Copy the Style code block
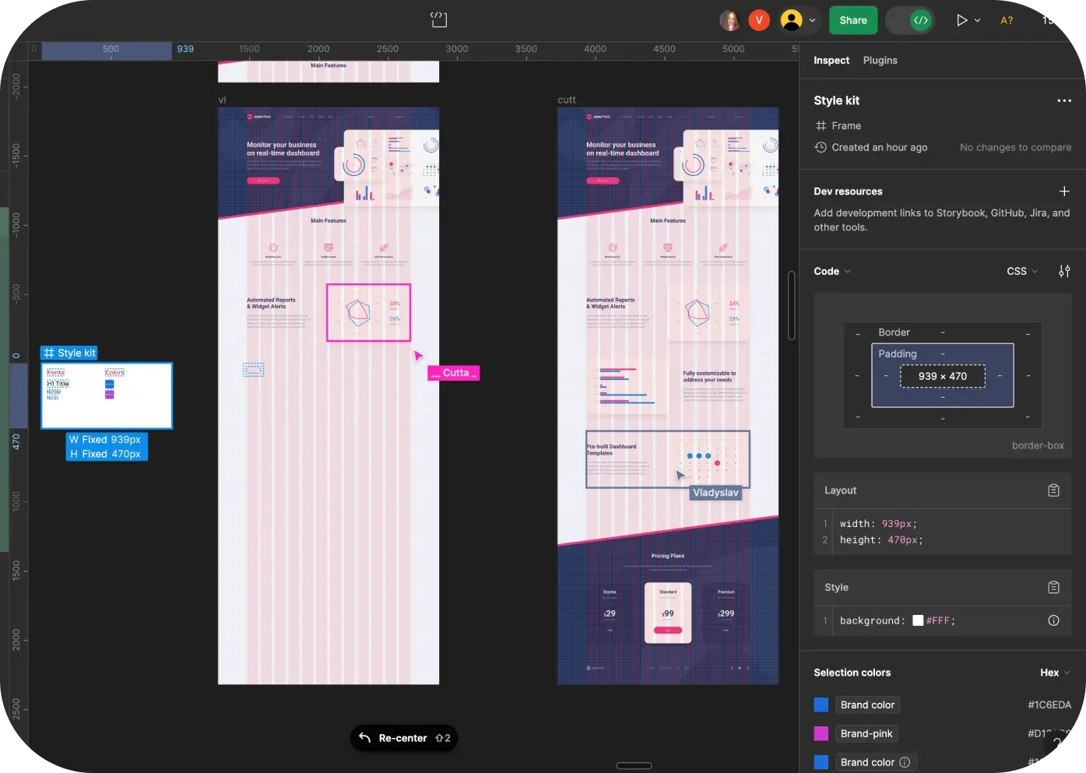 point(1053,587)
